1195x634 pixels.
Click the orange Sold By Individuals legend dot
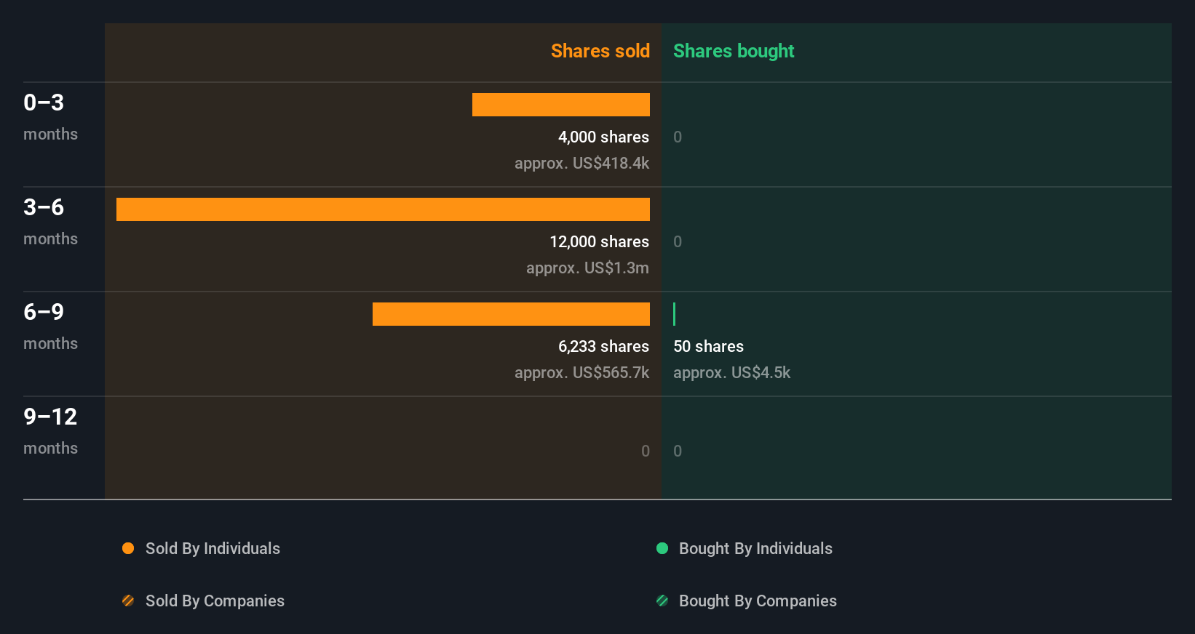click(x=128, y=548)
